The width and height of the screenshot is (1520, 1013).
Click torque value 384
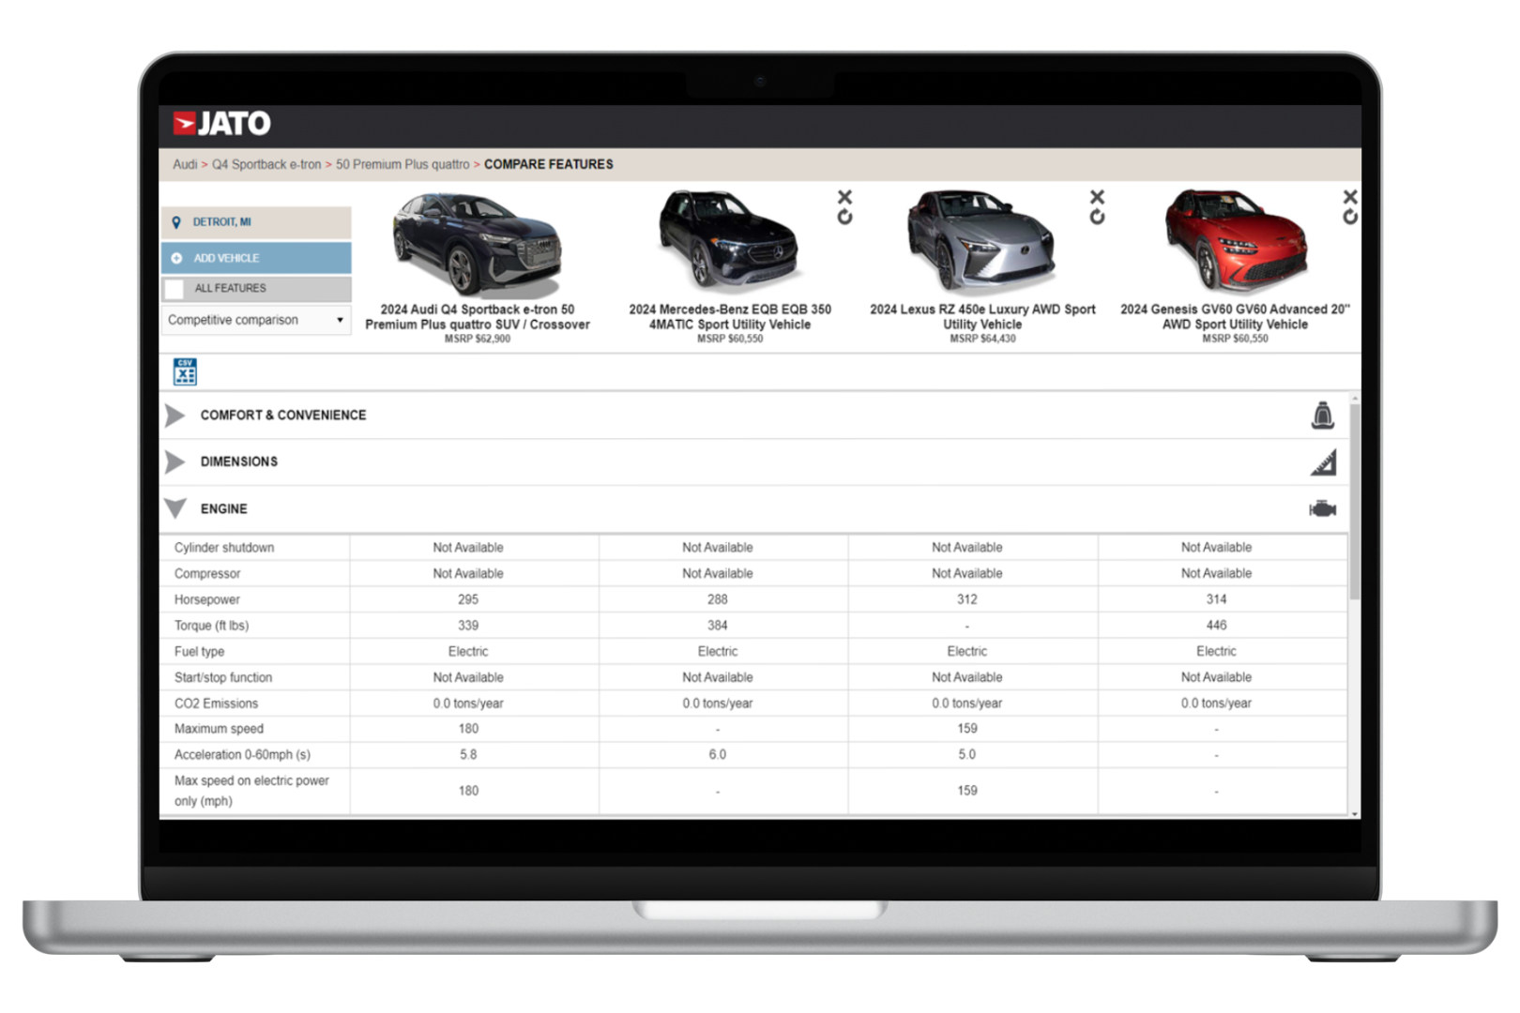click(718, 626)
